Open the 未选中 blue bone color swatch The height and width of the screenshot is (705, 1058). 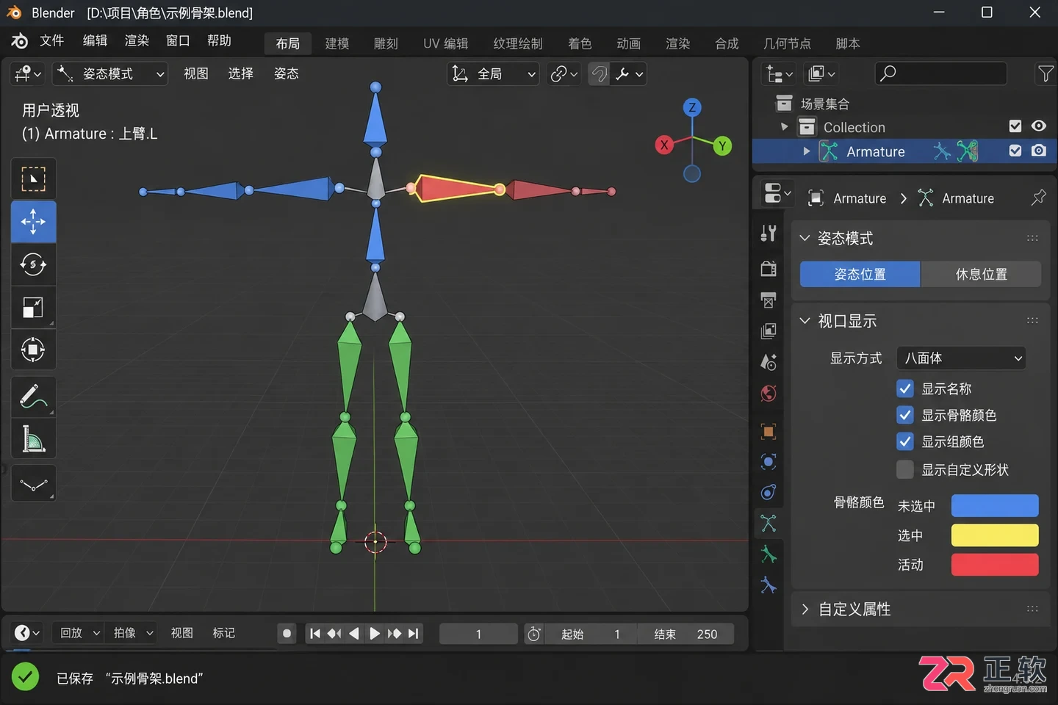995,506
